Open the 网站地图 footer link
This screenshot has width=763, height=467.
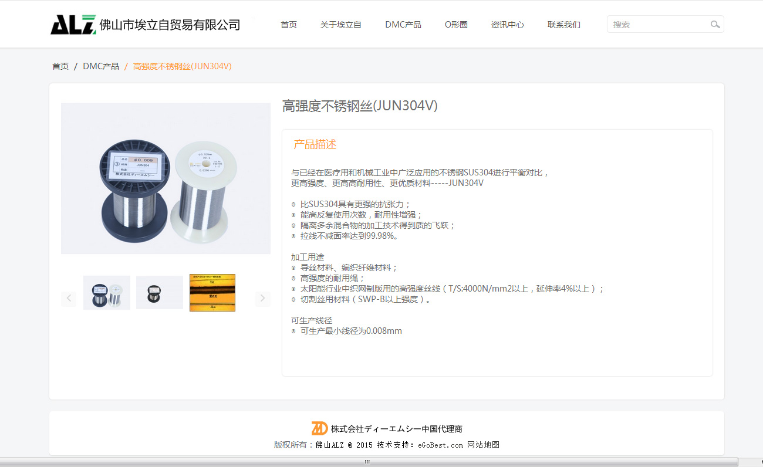pyautogui.click(x=483, y=445)
